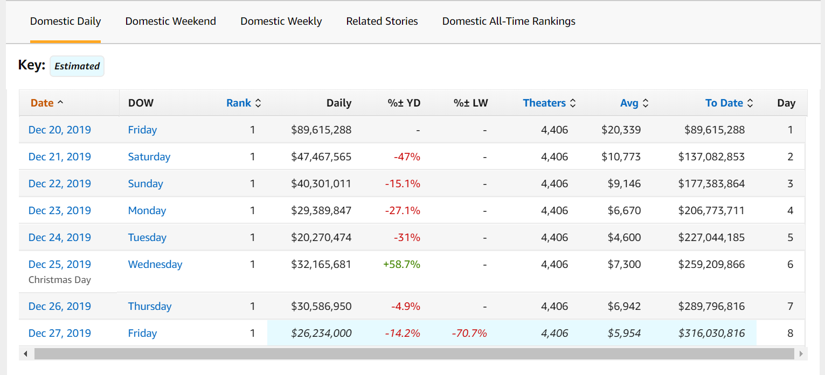Switch to the Domestic Weekend tab
This screenshot has width=825, height=375.
pyautogui.click(x=171, y=22)
